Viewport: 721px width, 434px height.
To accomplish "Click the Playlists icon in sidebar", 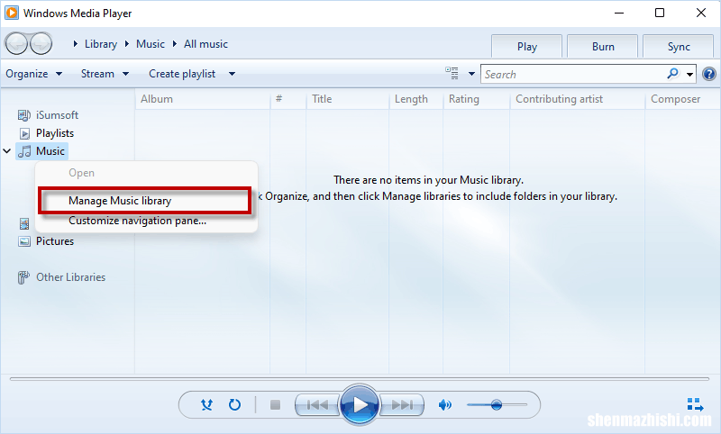I will (25, 133).
